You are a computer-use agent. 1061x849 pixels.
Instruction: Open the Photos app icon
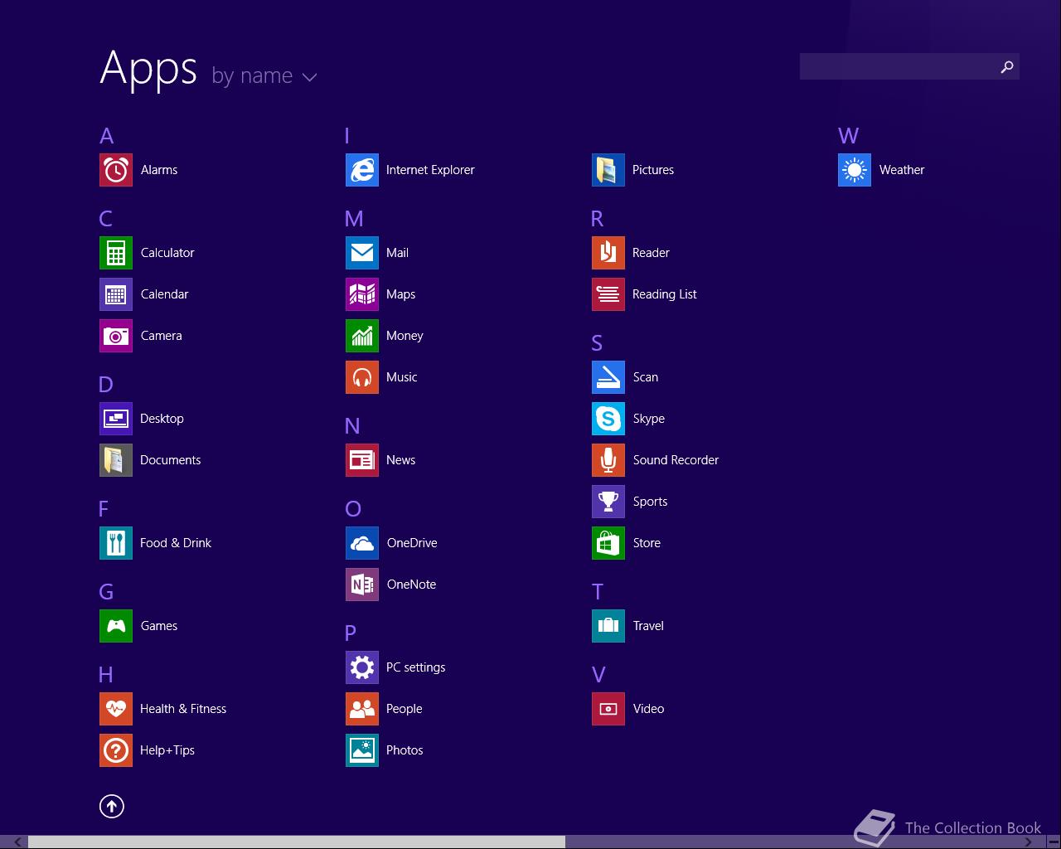362,750
